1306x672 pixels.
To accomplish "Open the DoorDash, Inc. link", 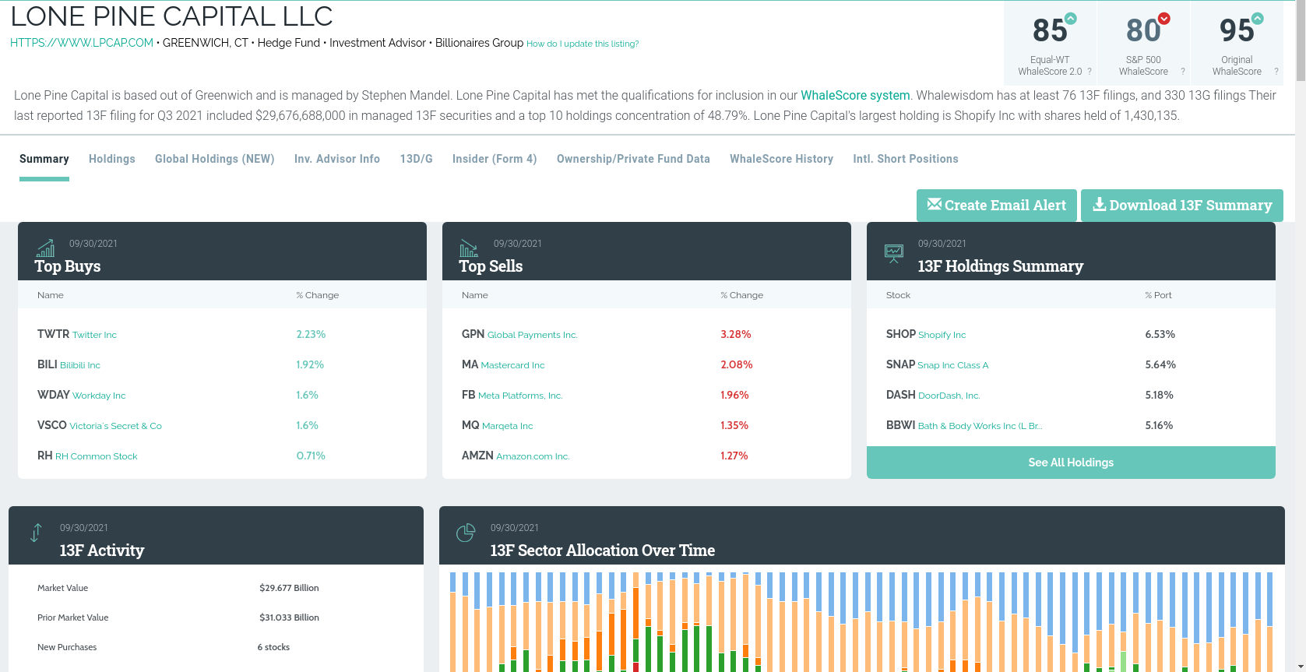I will point(949,396).
